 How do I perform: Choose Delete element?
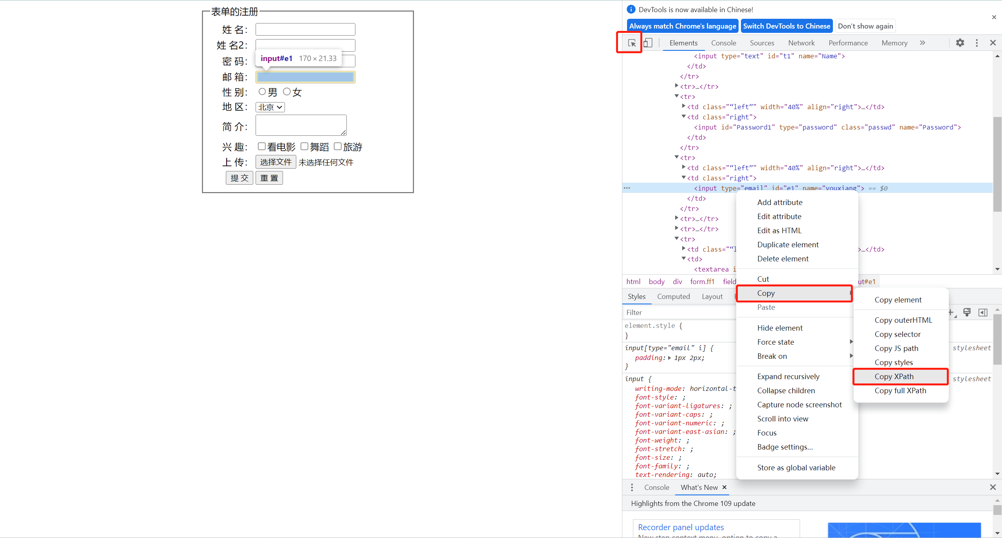coord(797,259)
